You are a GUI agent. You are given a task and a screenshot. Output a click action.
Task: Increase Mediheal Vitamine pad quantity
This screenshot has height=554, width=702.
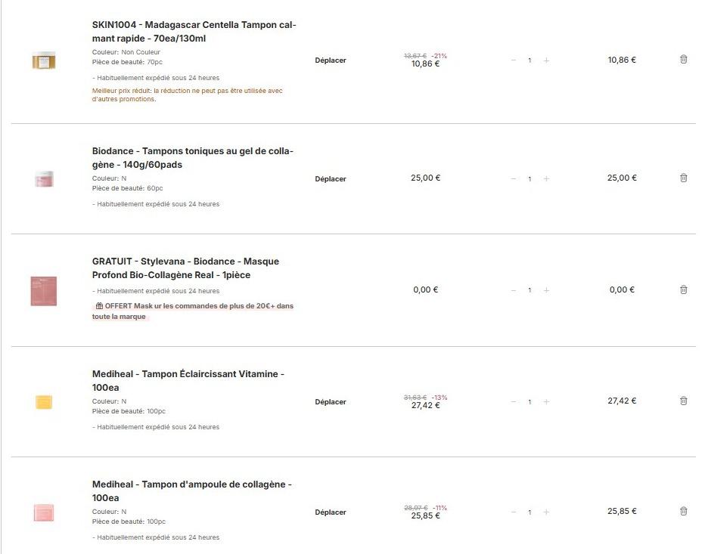click(546, 401)
